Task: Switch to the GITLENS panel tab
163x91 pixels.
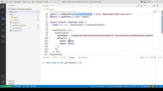Action: click(63, 57)
